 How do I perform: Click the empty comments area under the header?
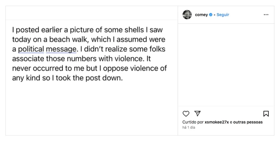[226, 65]
